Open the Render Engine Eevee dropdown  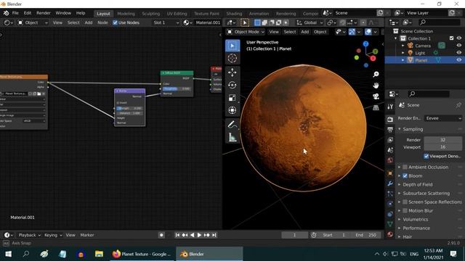(443, 118)
